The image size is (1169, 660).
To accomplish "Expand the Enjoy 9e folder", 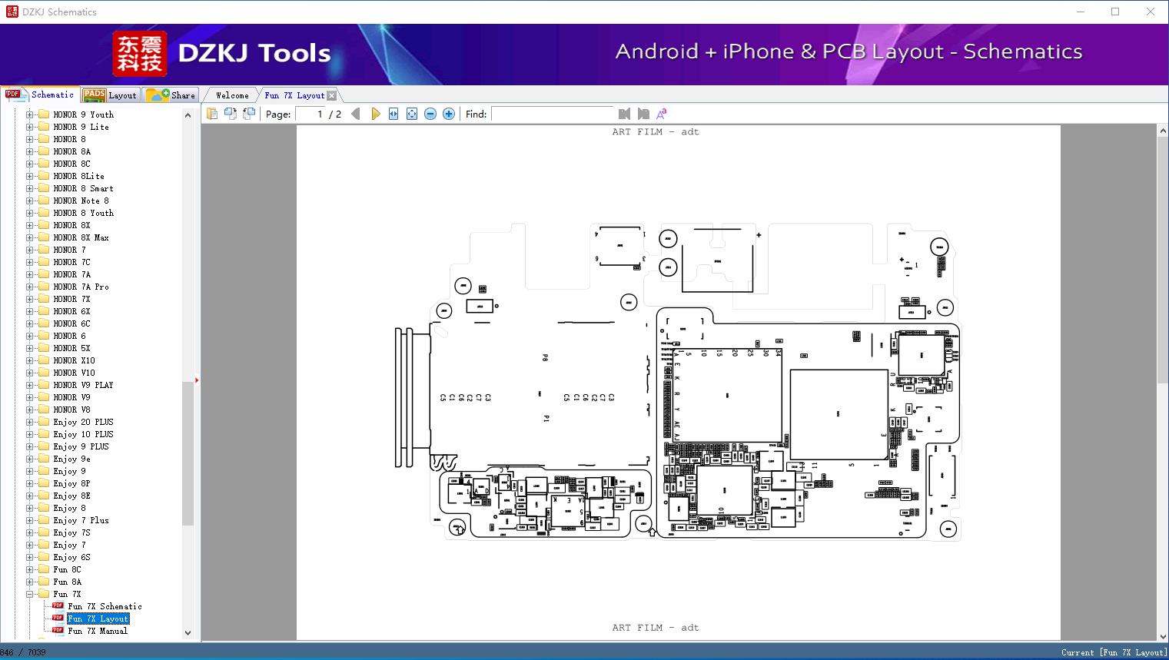I will (x=29, y=459).
